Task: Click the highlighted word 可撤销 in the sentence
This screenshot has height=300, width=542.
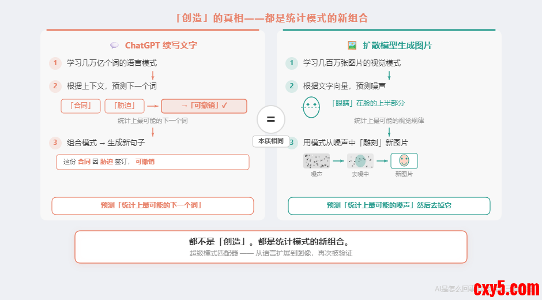Action: coord(145,162)
